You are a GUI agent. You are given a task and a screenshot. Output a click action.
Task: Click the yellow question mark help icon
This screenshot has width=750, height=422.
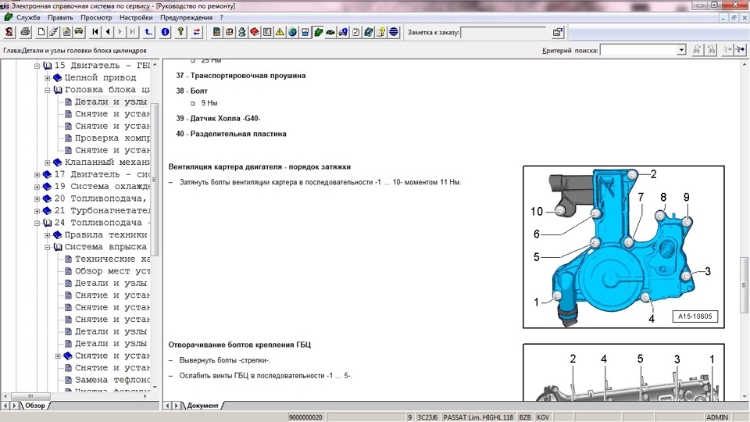(x=180, y=32)
